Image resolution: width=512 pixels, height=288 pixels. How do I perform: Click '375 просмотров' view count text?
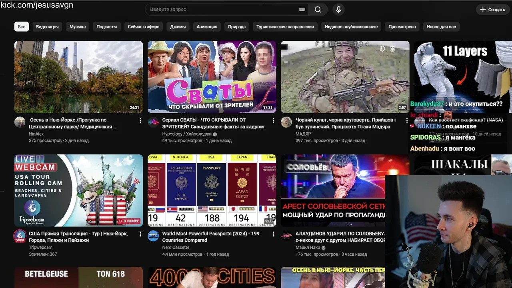pos(45,141)
